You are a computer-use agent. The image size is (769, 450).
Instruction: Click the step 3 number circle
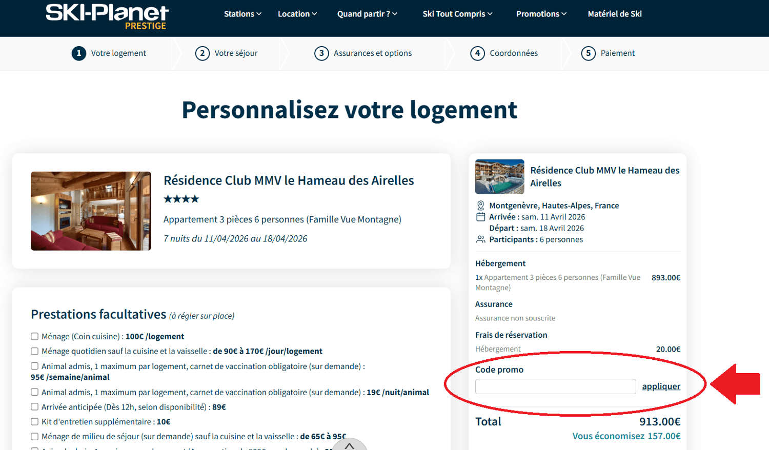pos(321,53)
